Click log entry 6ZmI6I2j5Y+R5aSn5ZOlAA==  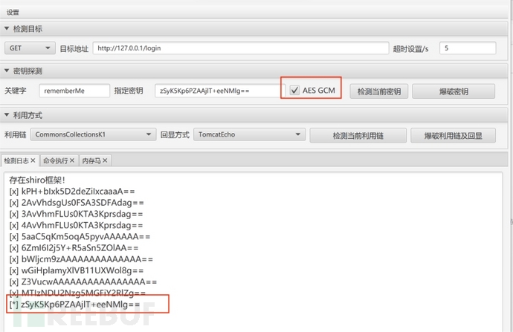tap(74, 247)
